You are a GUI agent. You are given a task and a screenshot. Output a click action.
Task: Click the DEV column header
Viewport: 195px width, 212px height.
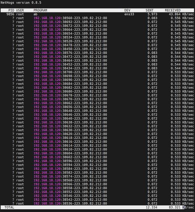[x=127, y=10]
